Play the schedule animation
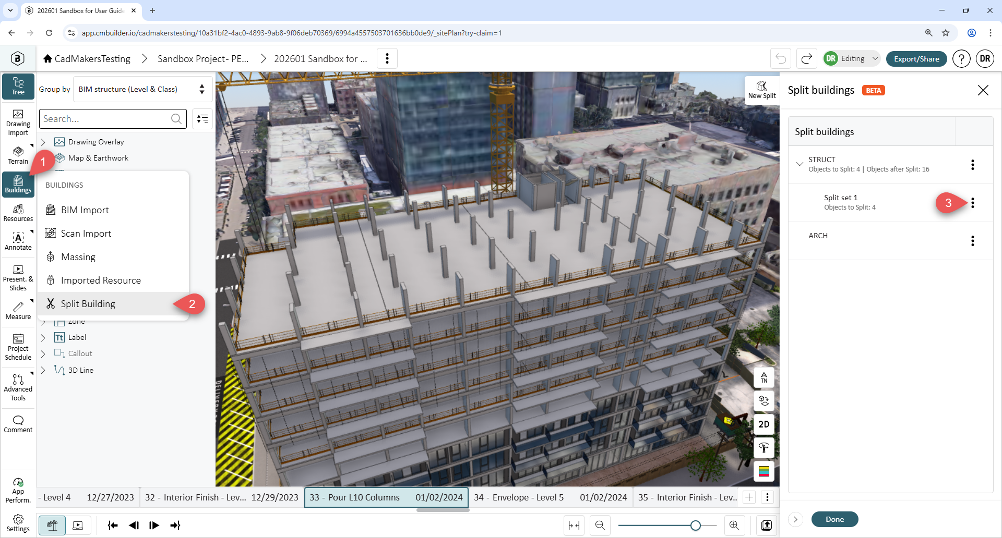This screenshot has height=538, width=1002. [x=154, y=525]
